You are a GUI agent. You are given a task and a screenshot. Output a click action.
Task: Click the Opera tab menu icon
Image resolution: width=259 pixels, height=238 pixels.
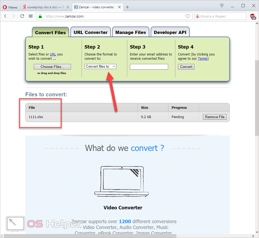(222, 6)
